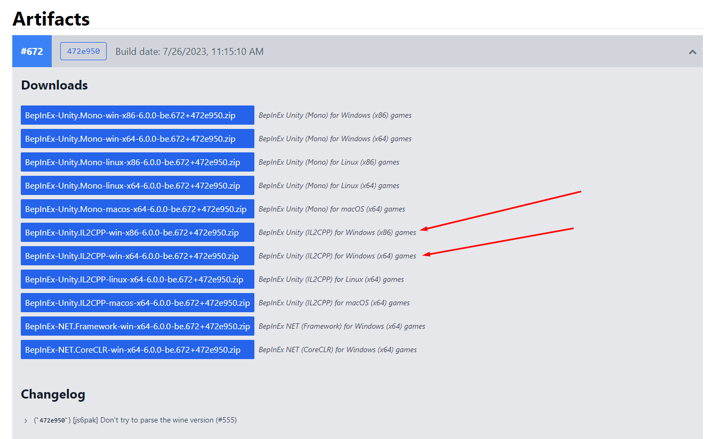Screen dimensions: 705x439
Task: Click description 'BepInEx Unity (Mono) for Linux (x64) games'
Action: click(x=329, y=185)
